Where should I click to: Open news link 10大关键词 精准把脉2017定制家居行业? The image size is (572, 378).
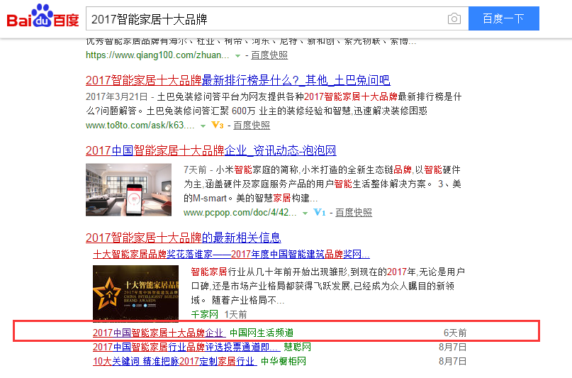(175, 361)
